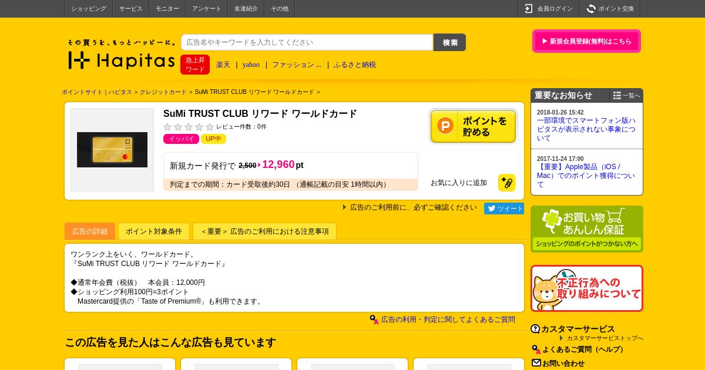The width and height of the screenshot is (705, 370).
Task: Open the モニター menu item
Action: tap(167, 9)
